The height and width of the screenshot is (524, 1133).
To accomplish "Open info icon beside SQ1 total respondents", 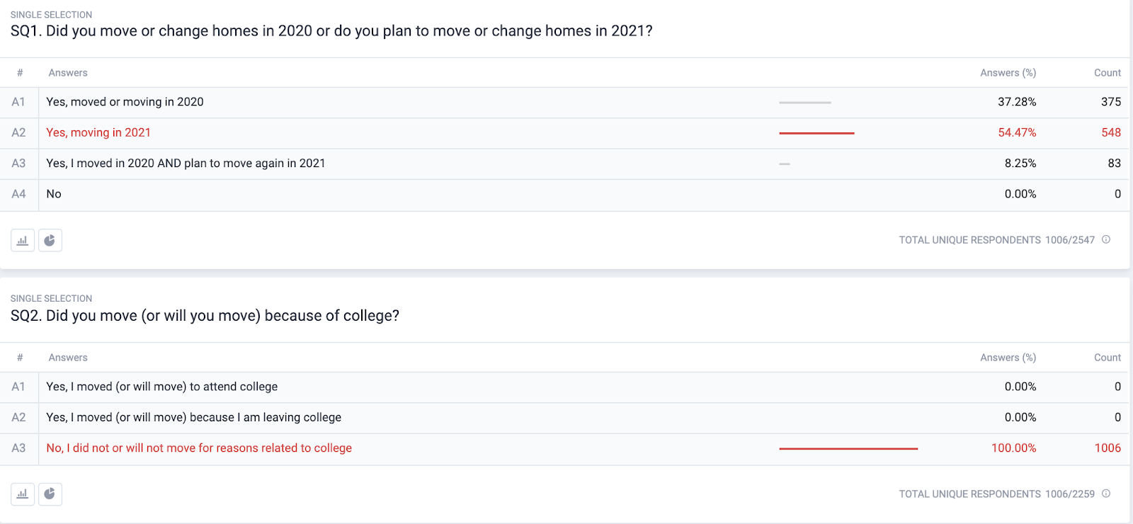I will [x=1106, y=240].
